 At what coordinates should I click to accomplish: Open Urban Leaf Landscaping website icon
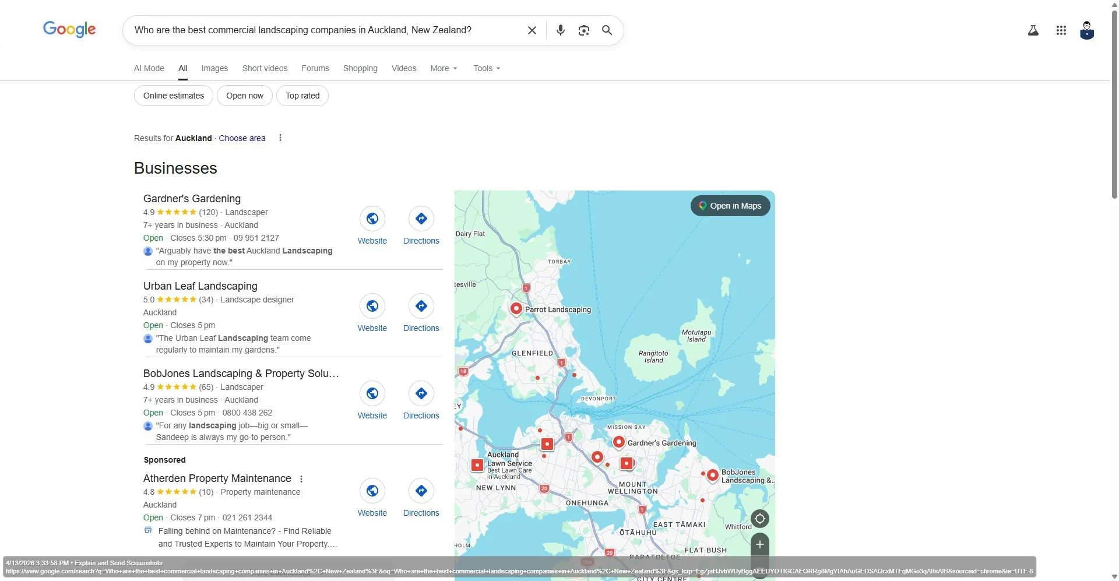coord(372,306)
